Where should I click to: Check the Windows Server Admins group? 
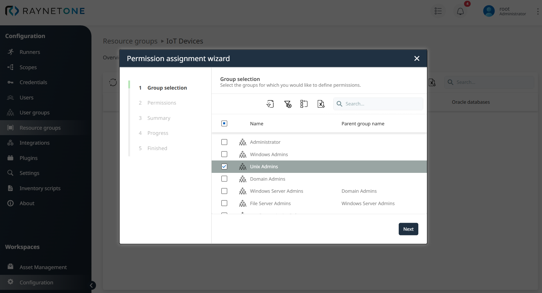coord(224,191)
